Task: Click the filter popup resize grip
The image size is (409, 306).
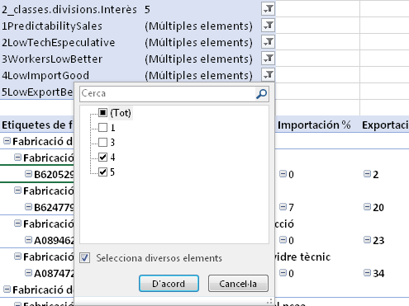Action: tap(270, 301)
